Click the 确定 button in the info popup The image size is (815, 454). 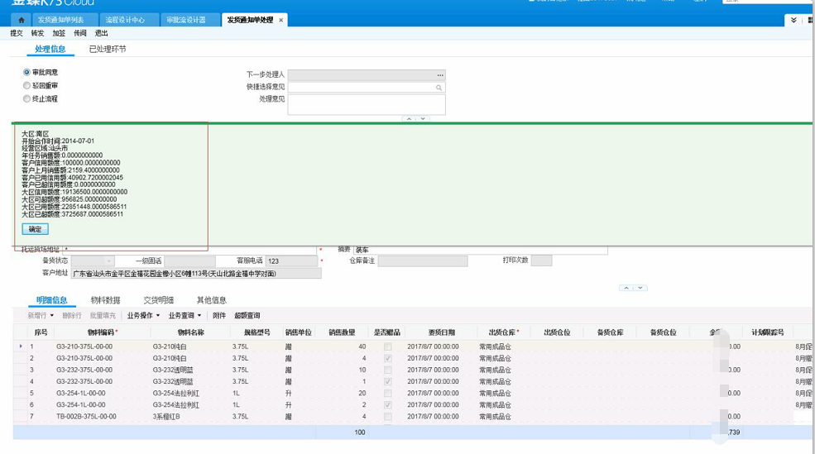click(x=35, y=229)
